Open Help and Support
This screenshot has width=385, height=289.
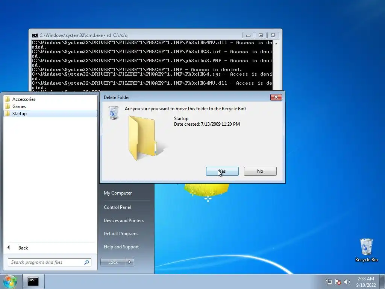pos(121,247)
